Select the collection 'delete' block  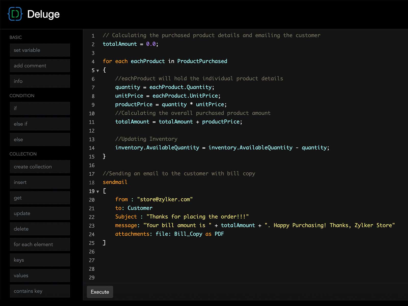40,229
